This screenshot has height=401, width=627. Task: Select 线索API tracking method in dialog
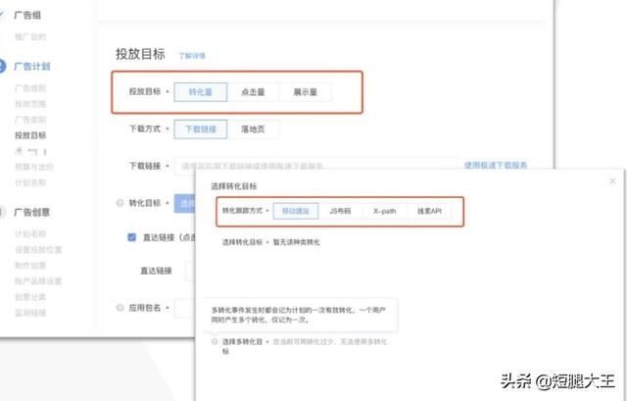(x=429, y=211)
